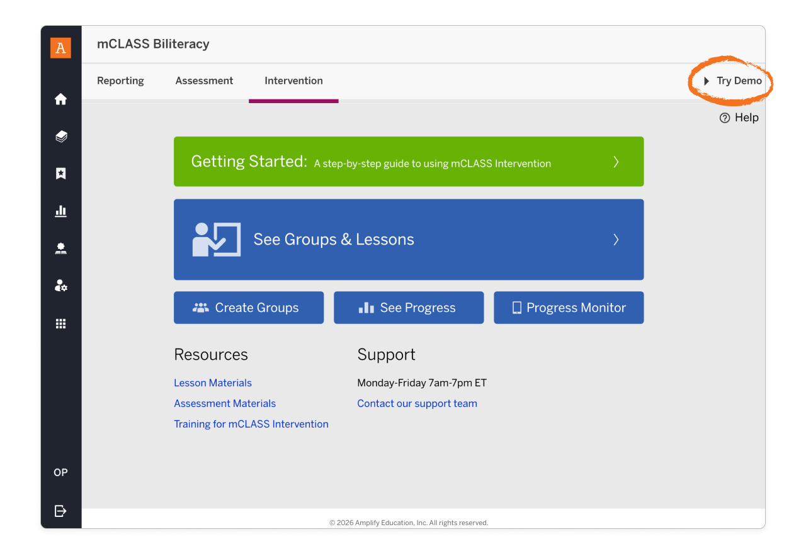Screen dimensions: 806x554
Task: Click the Help question mark icon
Action: click(x=725, y=118)
